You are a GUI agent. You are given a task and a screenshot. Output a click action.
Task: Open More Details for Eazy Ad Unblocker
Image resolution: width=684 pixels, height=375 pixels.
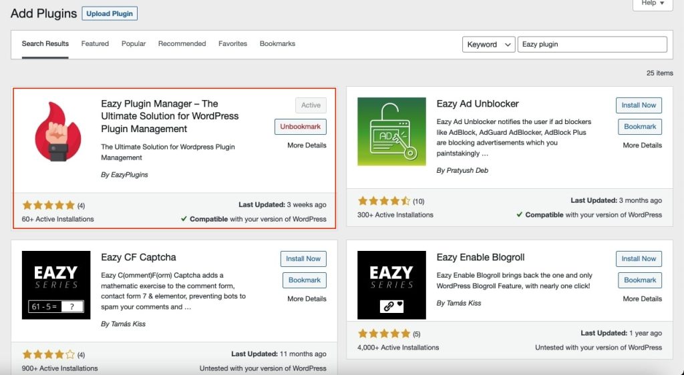(x=642, y=145)
